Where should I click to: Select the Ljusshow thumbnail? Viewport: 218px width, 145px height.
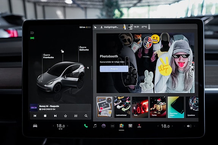[x=192, y=107]
